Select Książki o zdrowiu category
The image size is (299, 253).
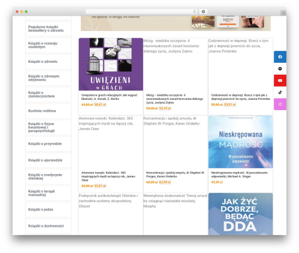(48, 62)
